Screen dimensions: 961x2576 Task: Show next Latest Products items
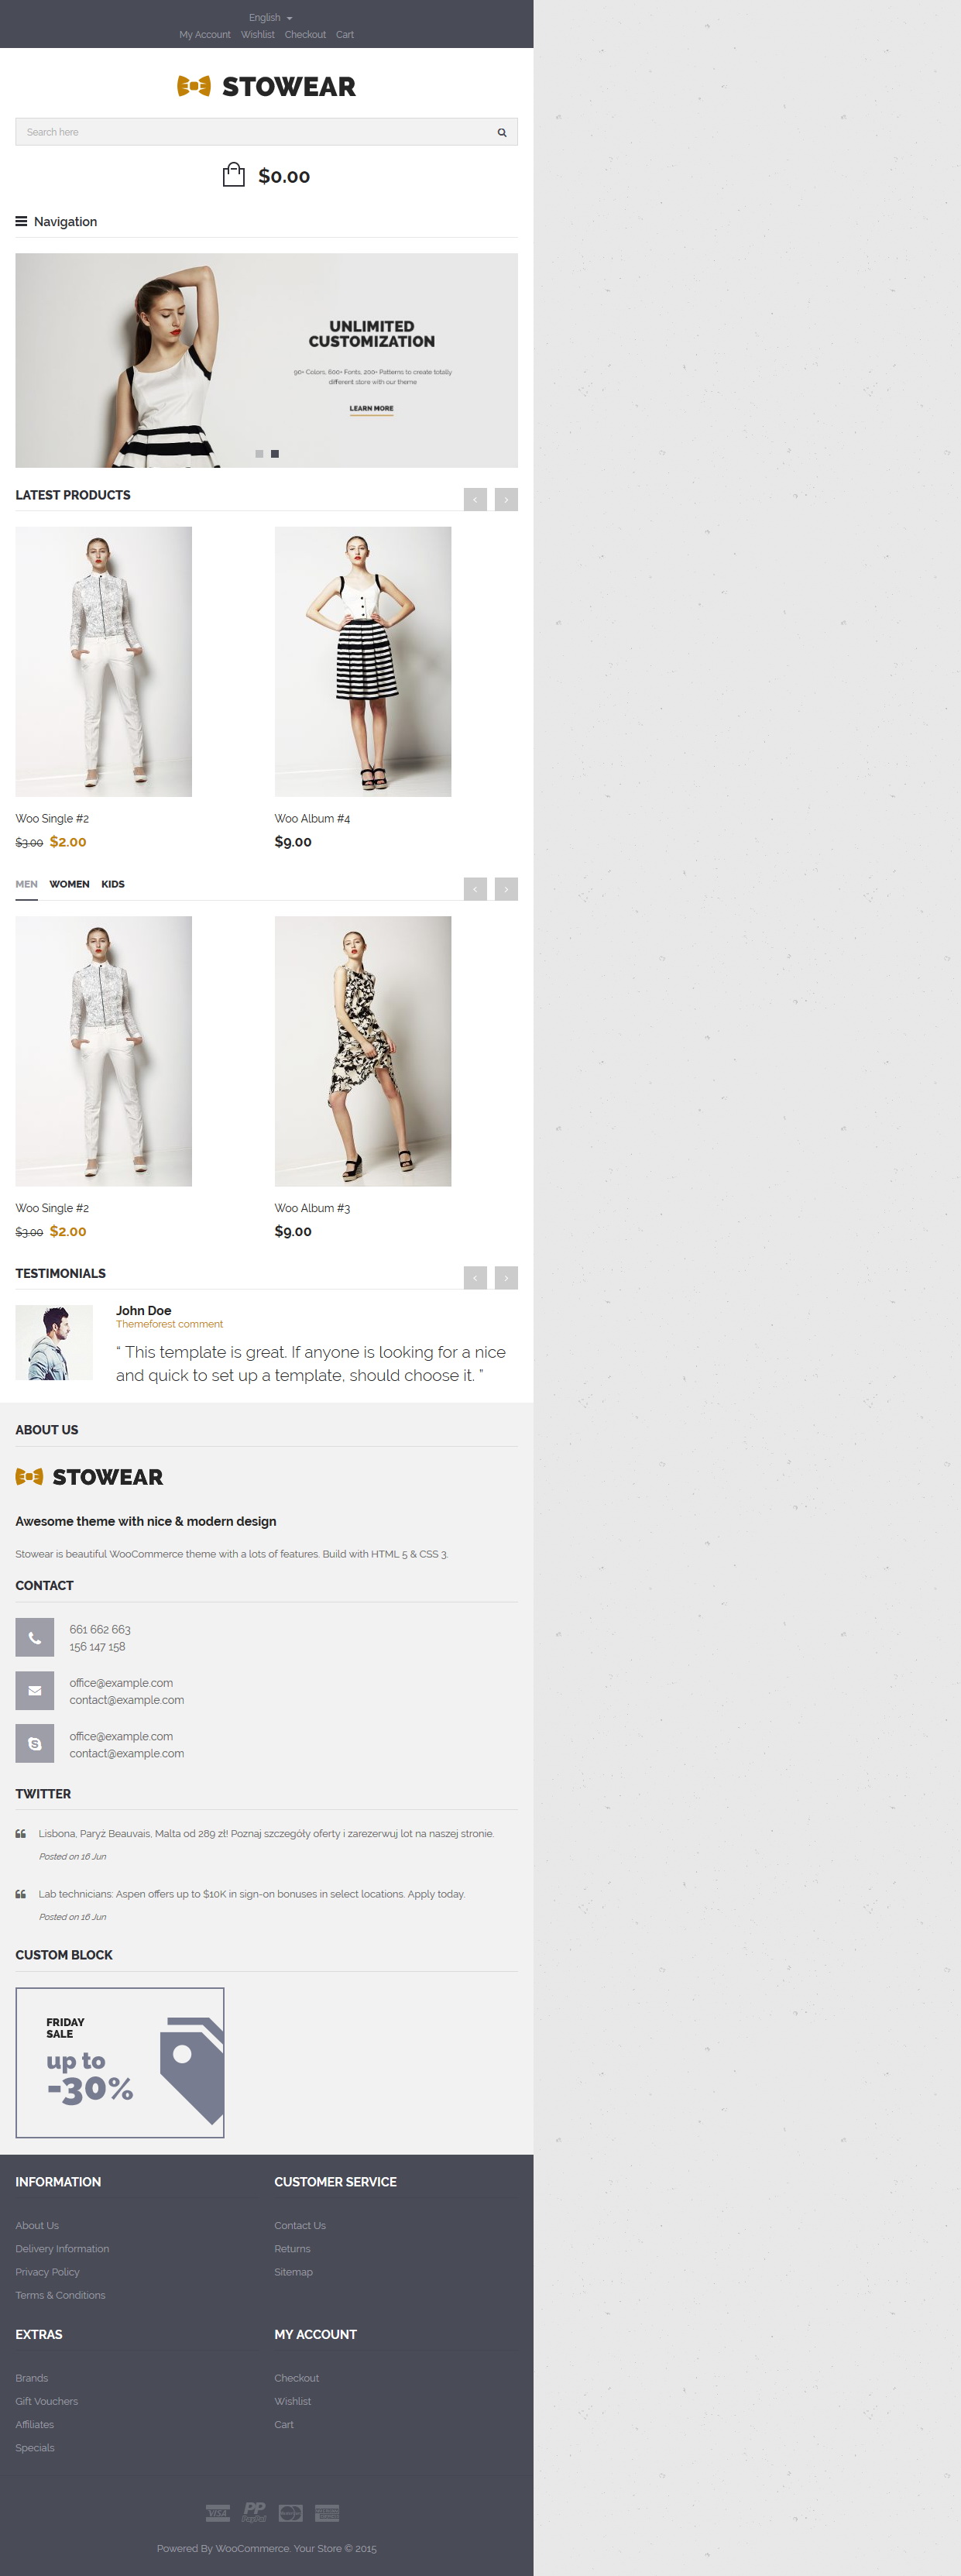pos(506,499)
